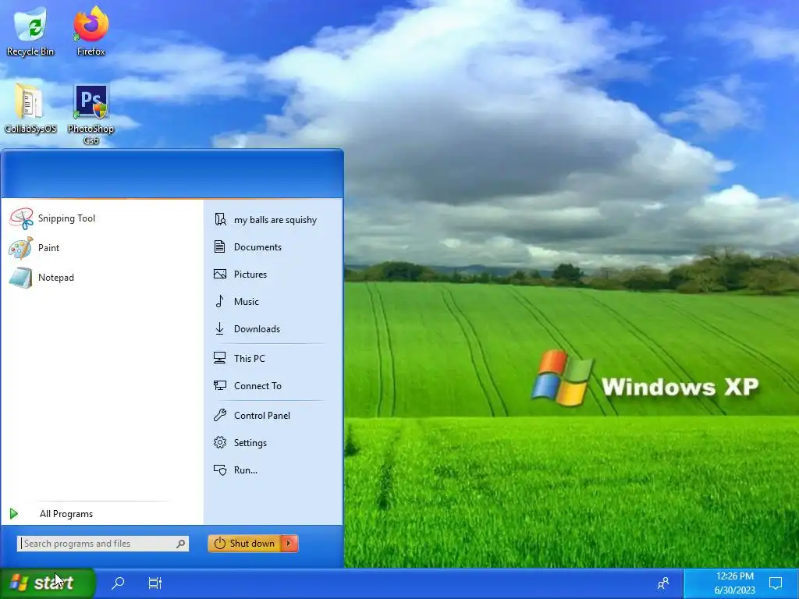The width and height of the screenshot is (799, 599).
Task: Choose Connect To in the Start menu
Action: 273,385
